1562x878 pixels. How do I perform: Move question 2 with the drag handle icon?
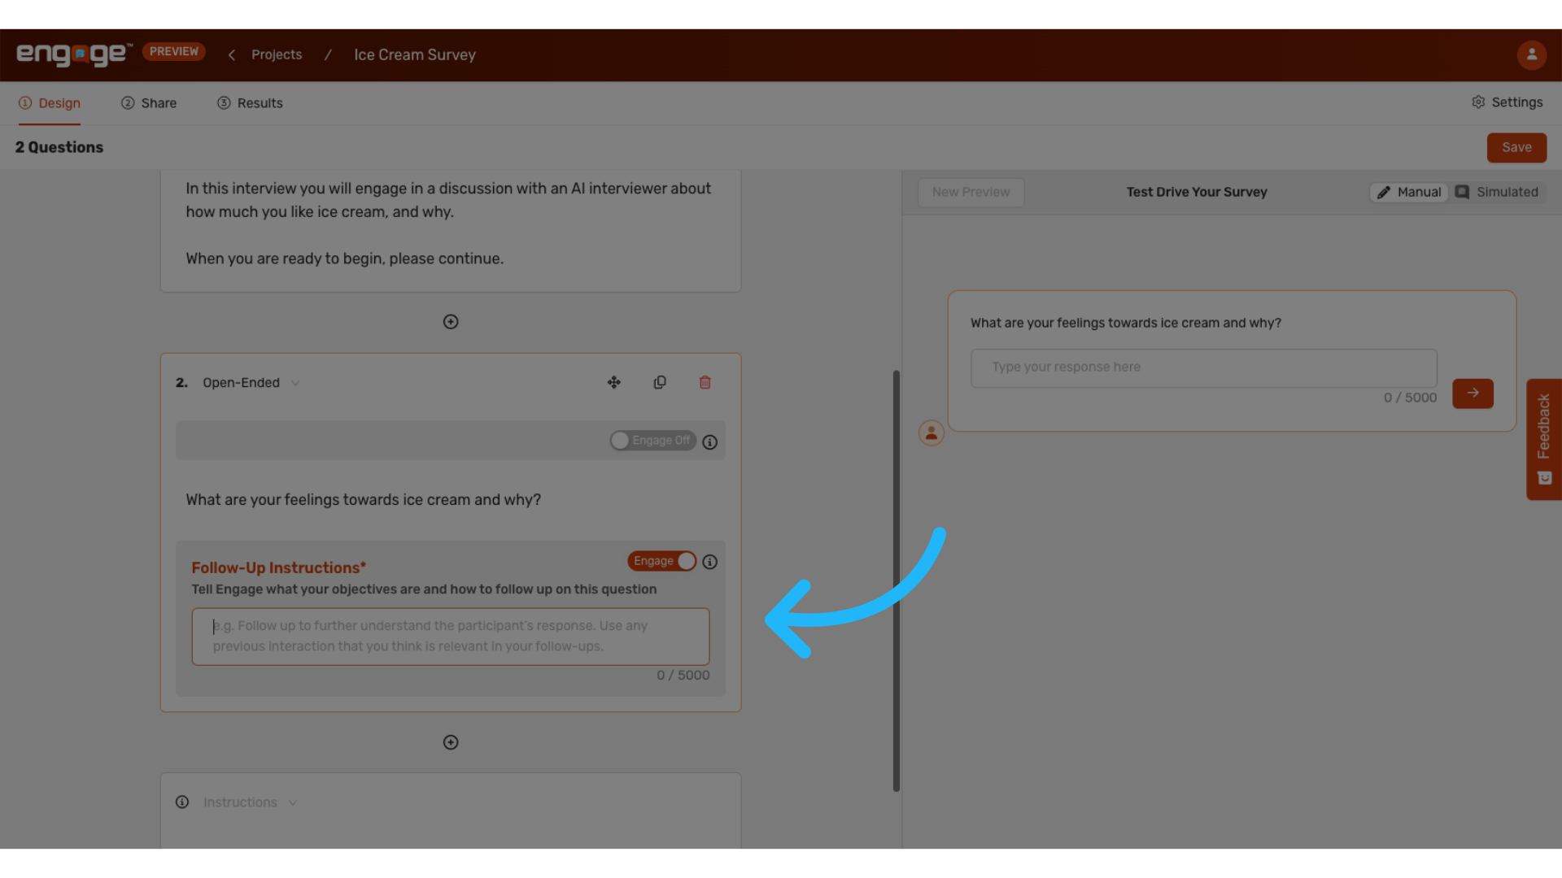click(614, 382)
